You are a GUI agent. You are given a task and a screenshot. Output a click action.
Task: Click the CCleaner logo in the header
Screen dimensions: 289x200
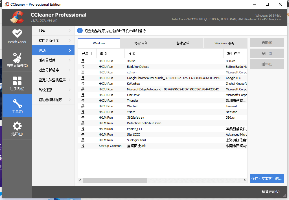click(x=17, y=17)
